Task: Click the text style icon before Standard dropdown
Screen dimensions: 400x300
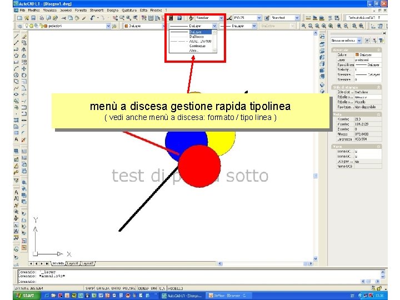Action: pyautogui.click(x=191, y=18)
